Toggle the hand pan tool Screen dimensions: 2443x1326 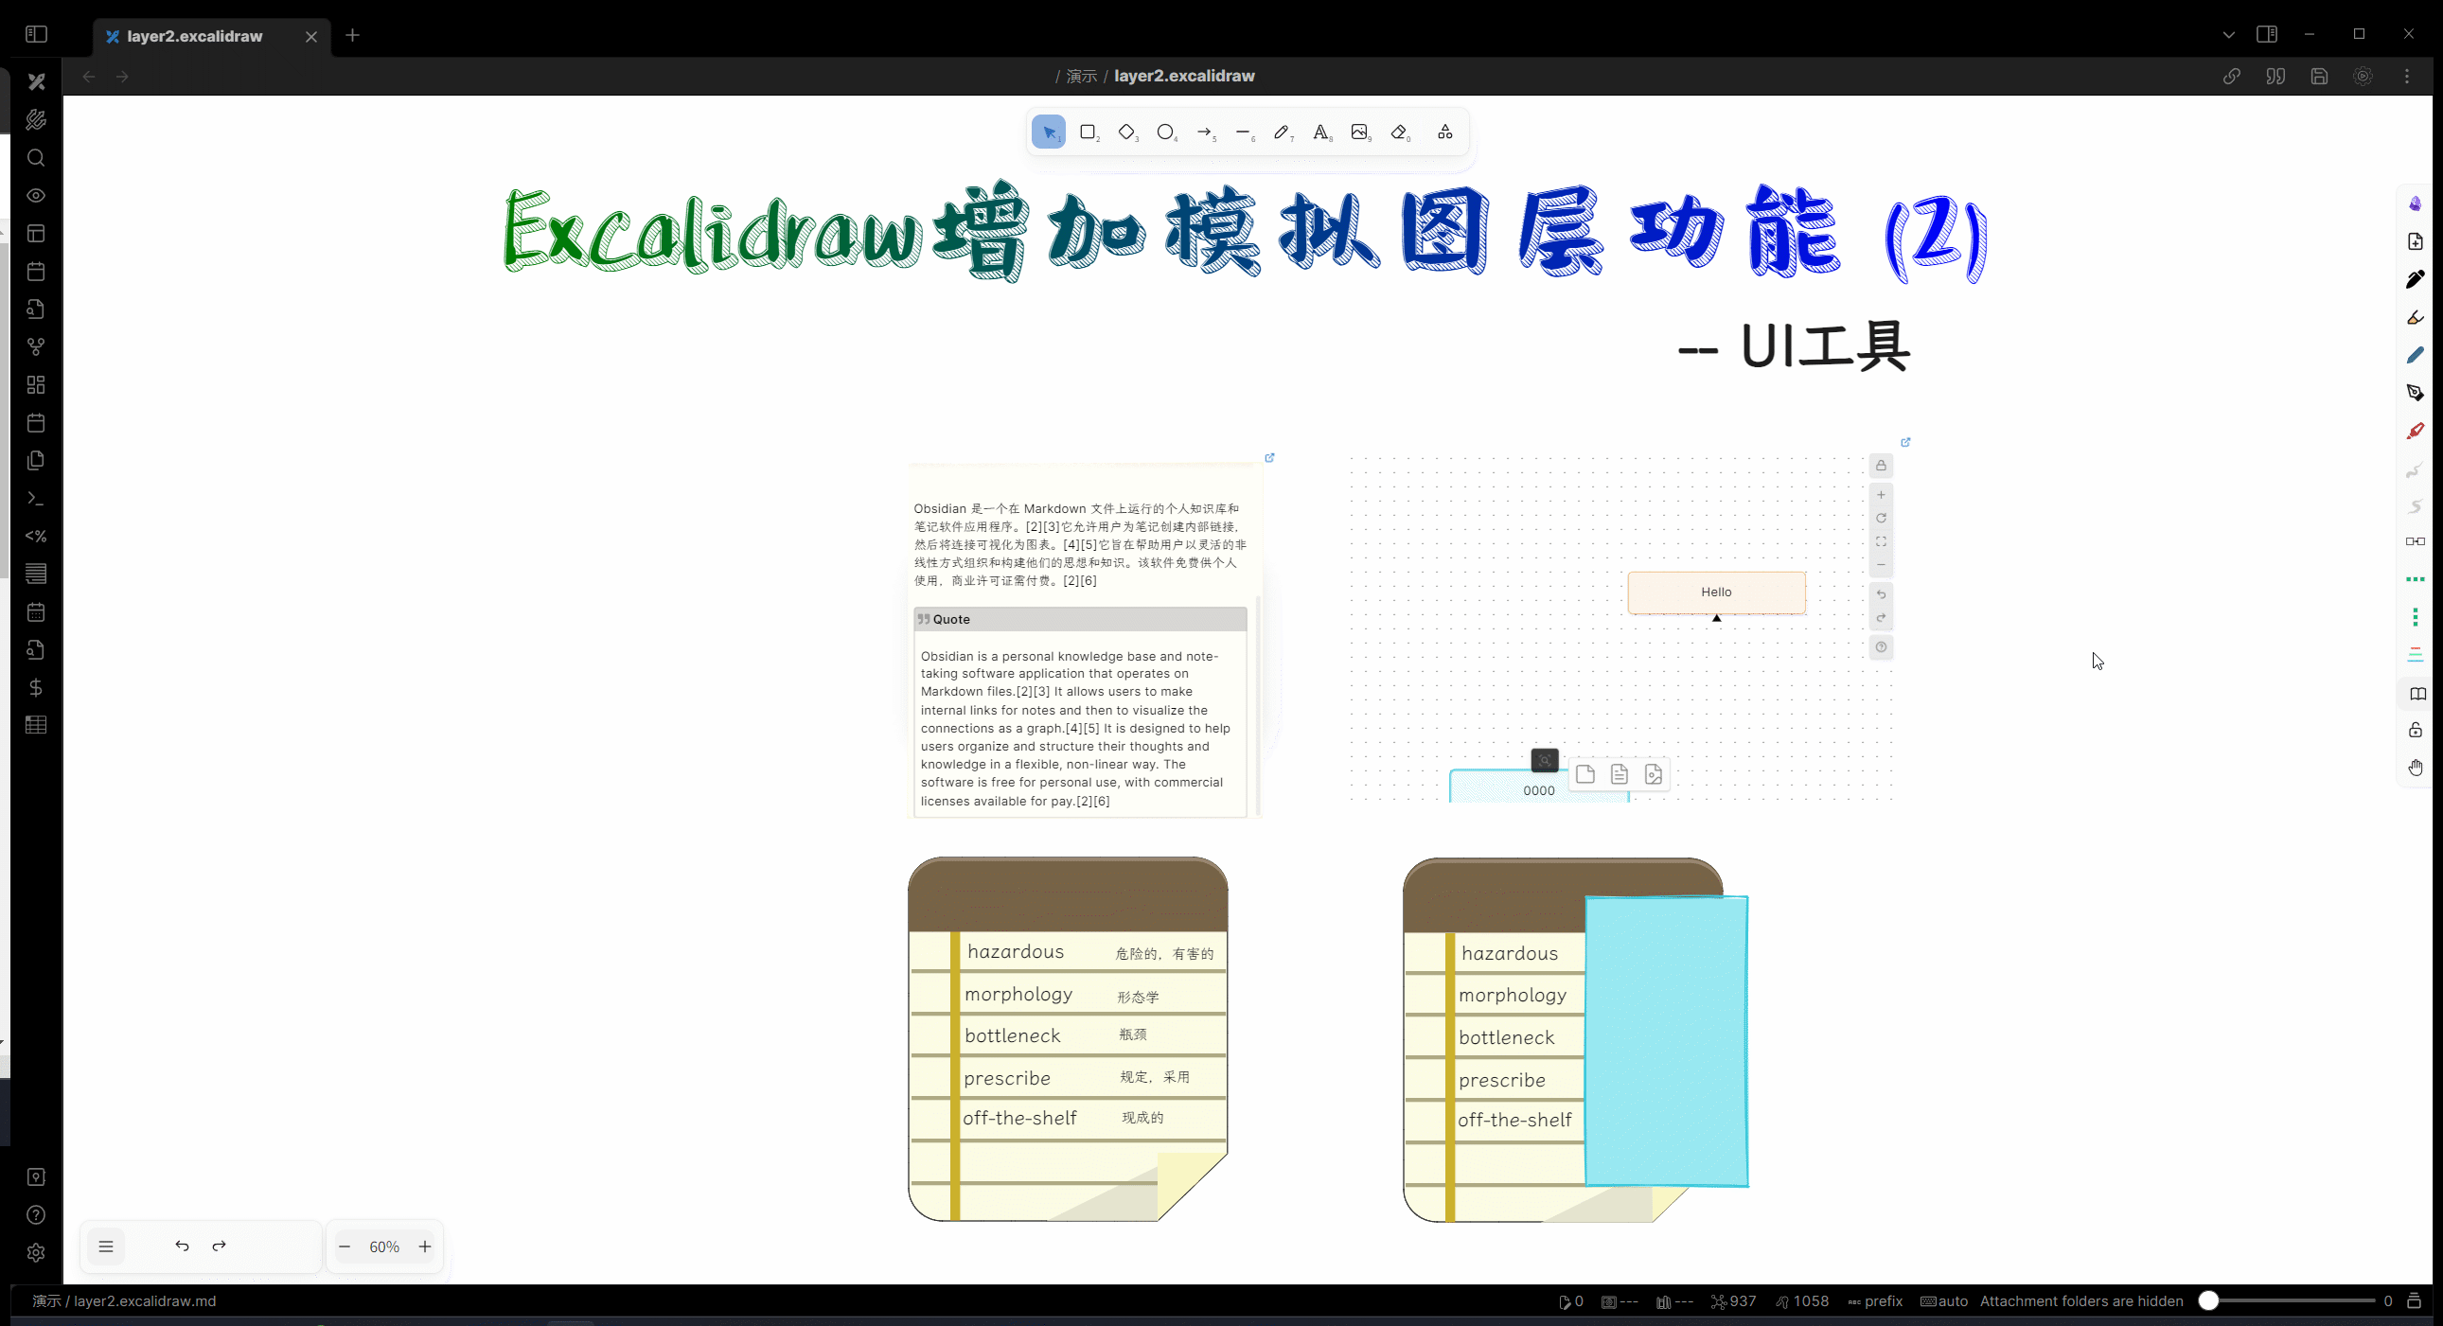(2415, 768)
